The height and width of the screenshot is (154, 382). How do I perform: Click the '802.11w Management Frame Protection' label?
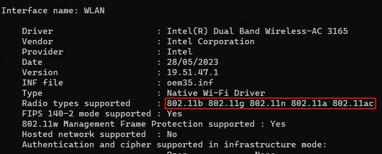(112, 124)
